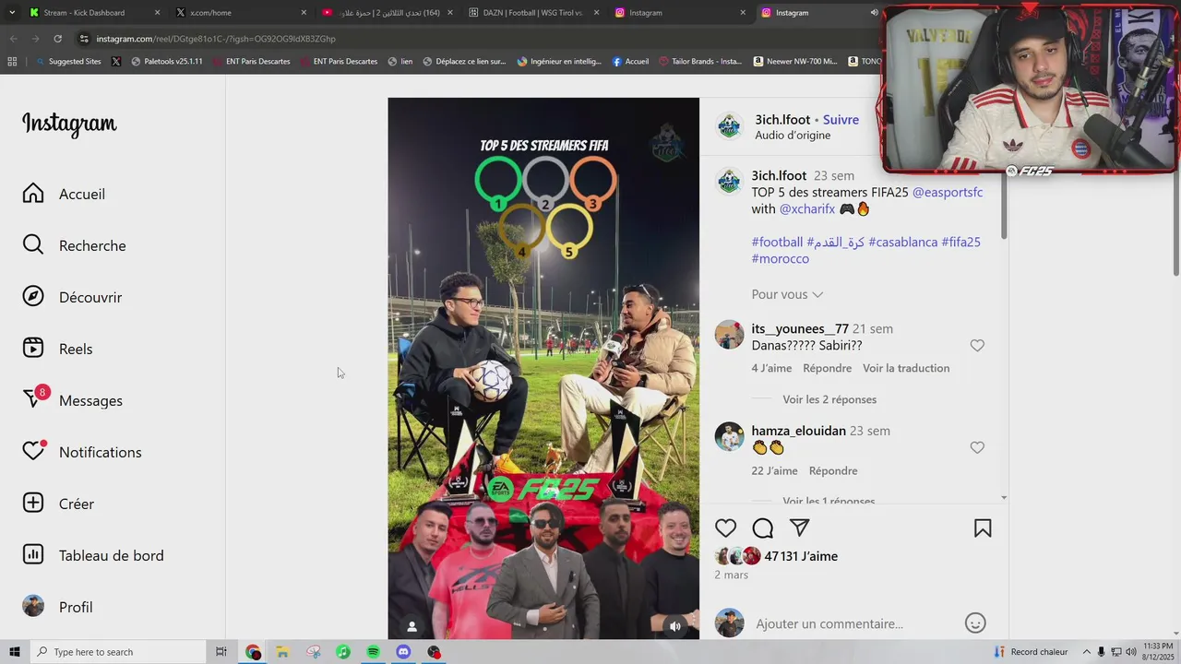Open Discord from the taskbar
The image size is (1181, 664).
coord(403,652)
